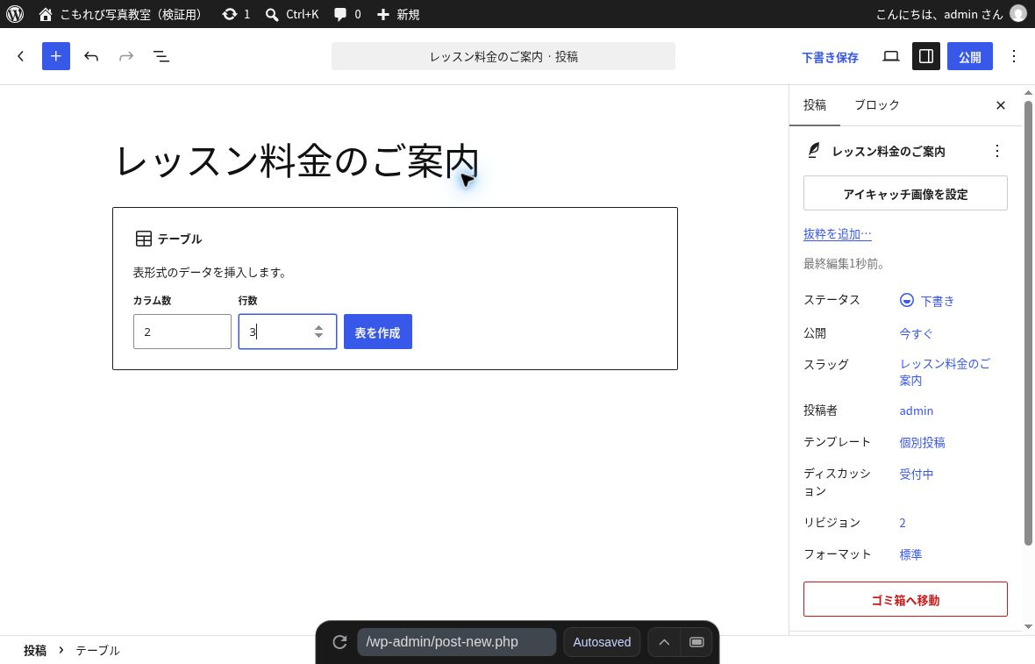
Task: Open the フォーマット 標準 selector
Action: (910, 554)
